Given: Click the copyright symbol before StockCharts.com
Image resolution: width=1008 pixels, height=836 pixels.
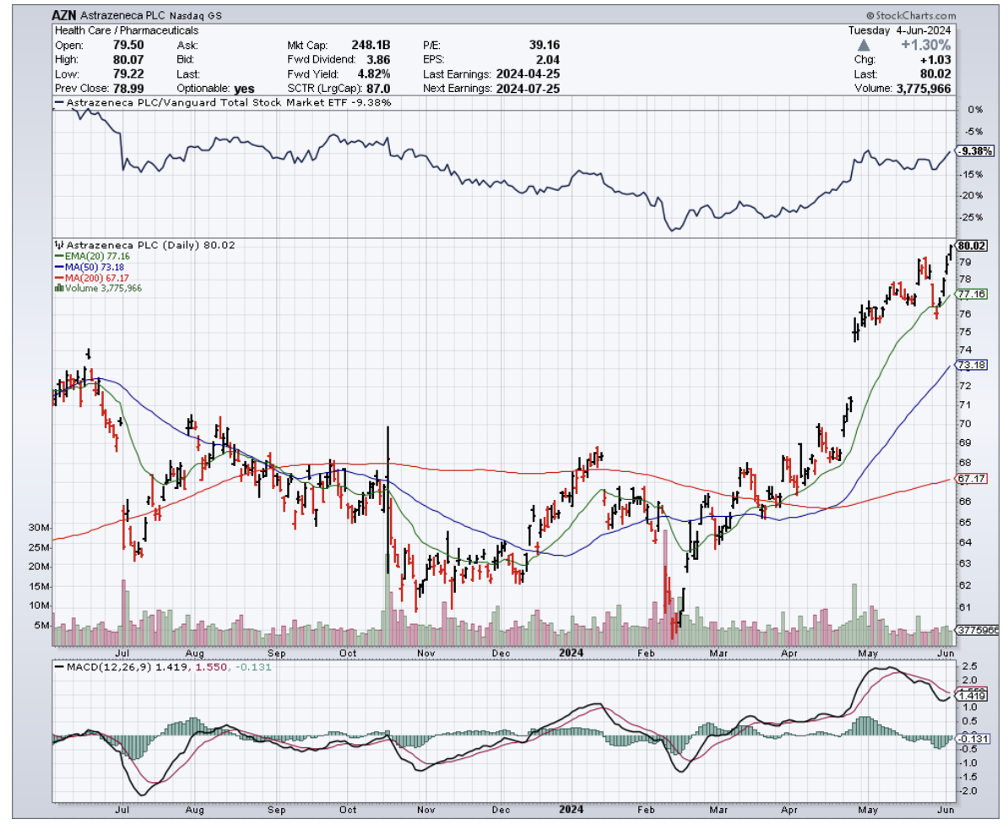Looking at the screenshot, I should point(870,16).
